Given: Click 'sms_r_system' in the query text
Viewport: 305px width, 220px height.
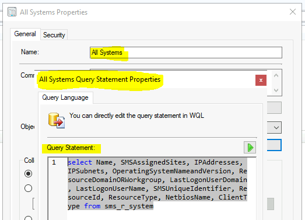Looking at the screenshot, I should pos(129,206).
